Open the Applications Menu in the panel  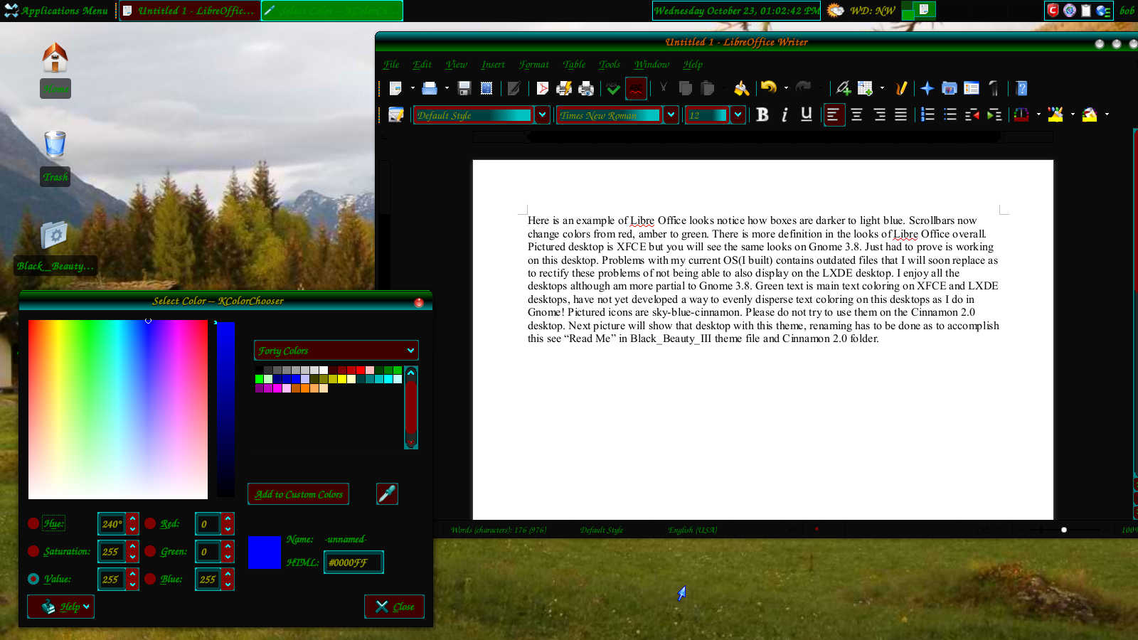pos(56,11)
